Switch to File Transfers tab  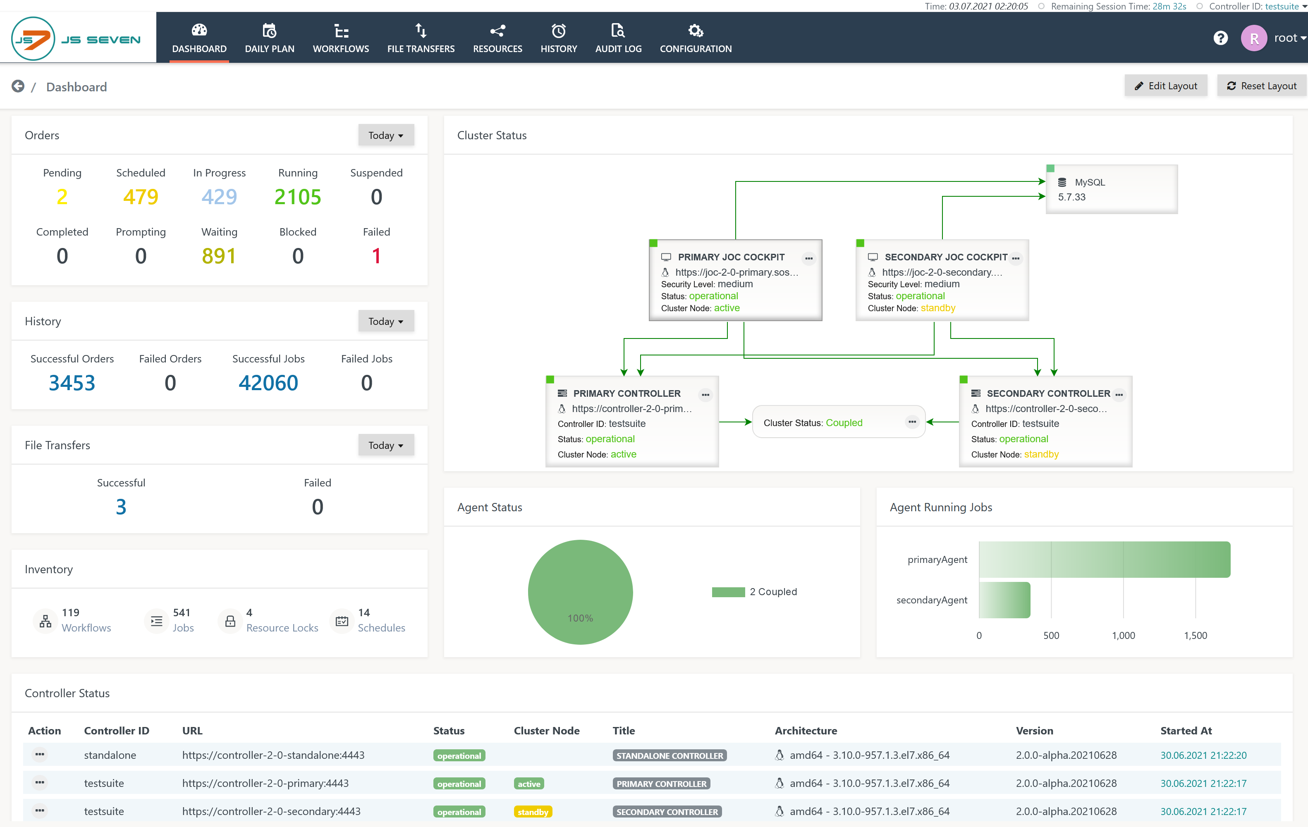[x=421, y=38]
